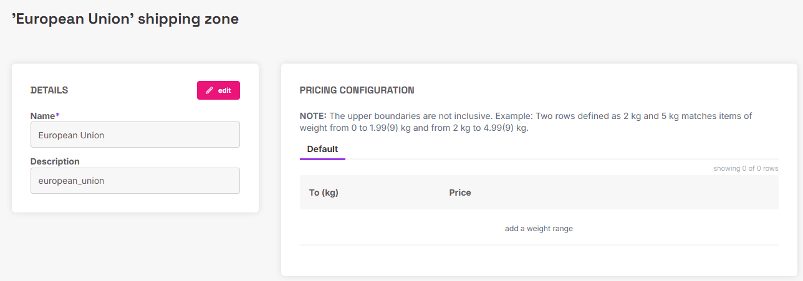Click the Description field label

coord(55,161)
